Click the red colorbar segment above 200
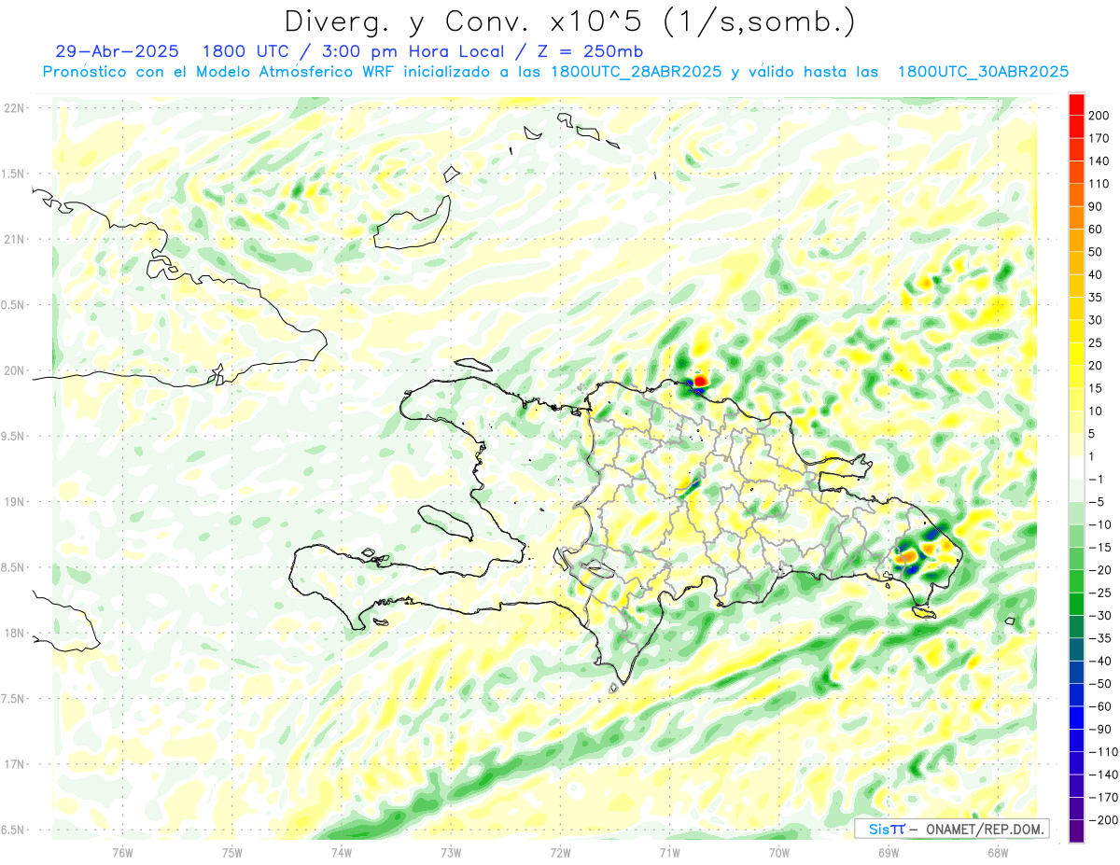The width and height of the screenshot is (1120, 865). [1076, 105]
